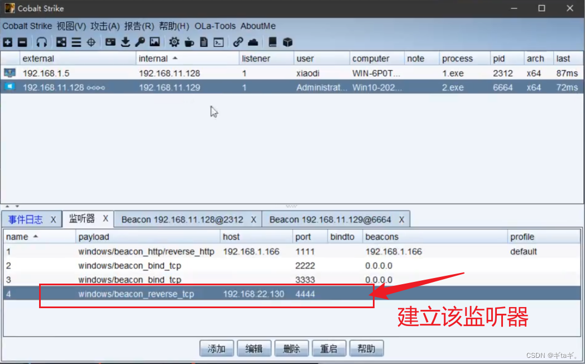Show the targets view crosshair icon
This screenshot has height=364, width=585.
point(91,42)
